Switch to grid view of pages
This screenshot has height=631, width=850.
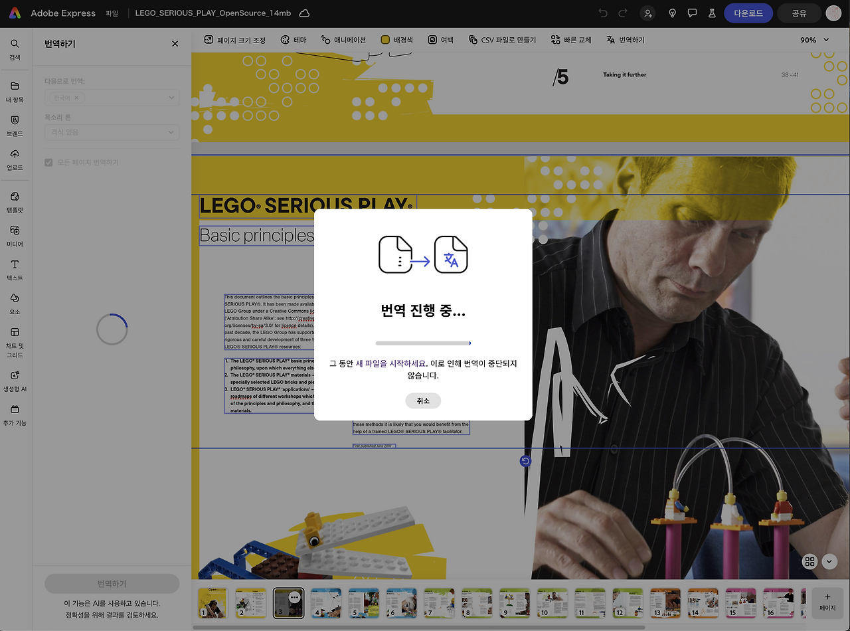coord(809,562)
